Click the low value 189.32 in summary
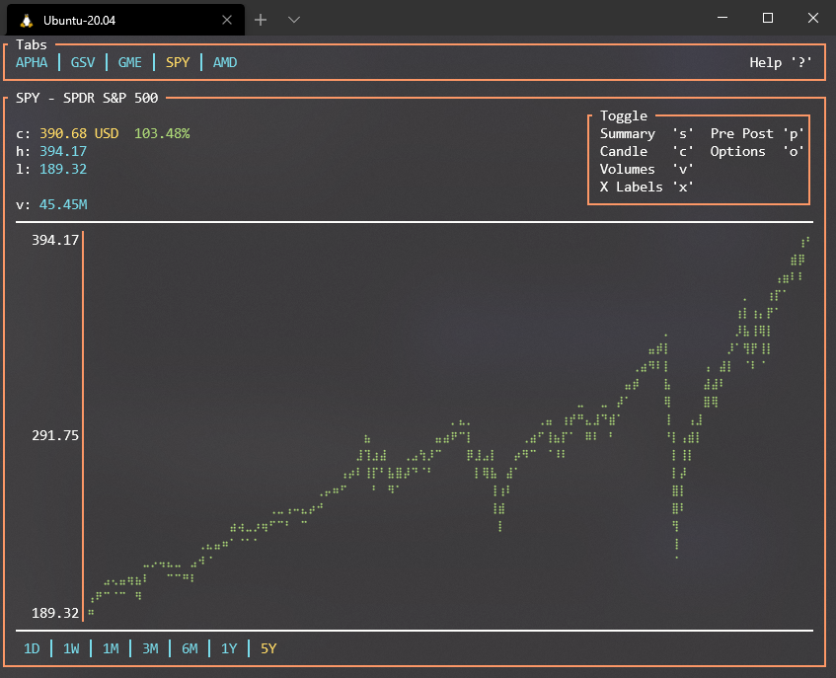Screen dimensions: 836x678 click(x=63, y=169)
